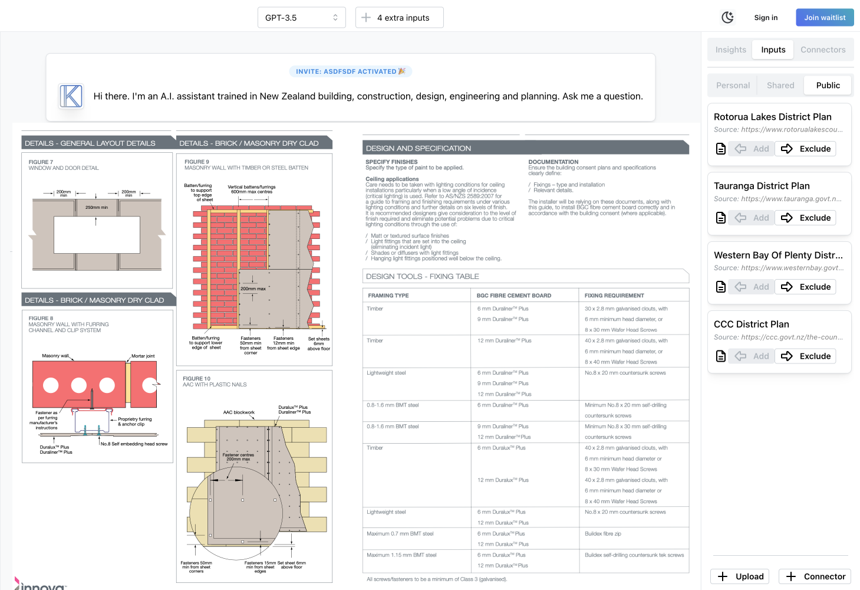
Task: Click Add arrow icon for Tauranga District Plan
Action: pyautogui.click(x=740, y=218)
